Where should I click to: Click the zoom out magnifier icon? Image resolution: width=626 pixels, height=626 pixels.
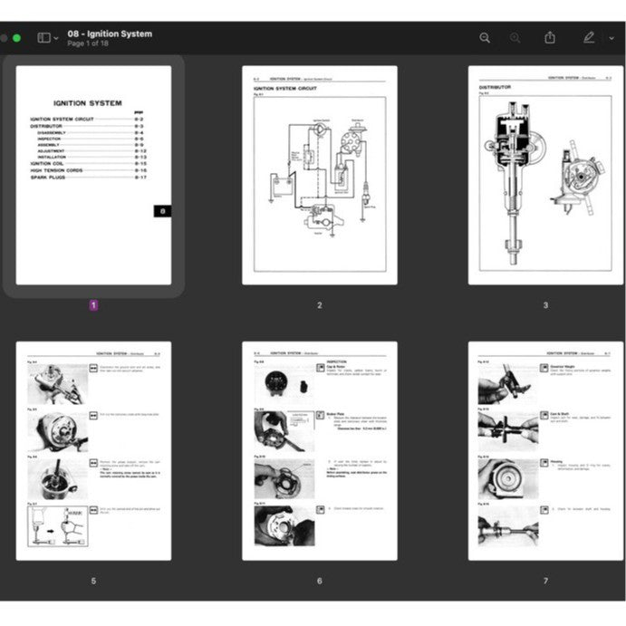[x=485, y=38]
